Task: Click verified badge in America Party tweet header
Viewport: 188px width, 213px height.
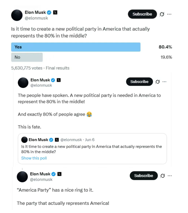Action: pos(53,174)
